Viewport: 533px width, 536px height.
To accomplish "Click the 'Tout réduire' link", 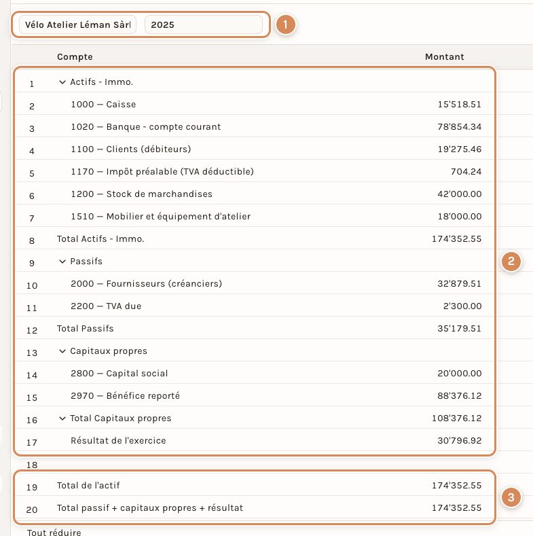I will point(54,532).
